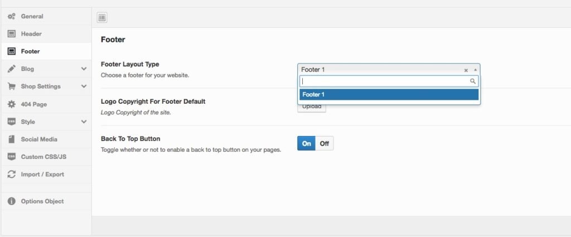The height and width of the screenshot is (237, 571).
Task: Click the expand-all sections icon above the panel
Action: pos(102,18)
